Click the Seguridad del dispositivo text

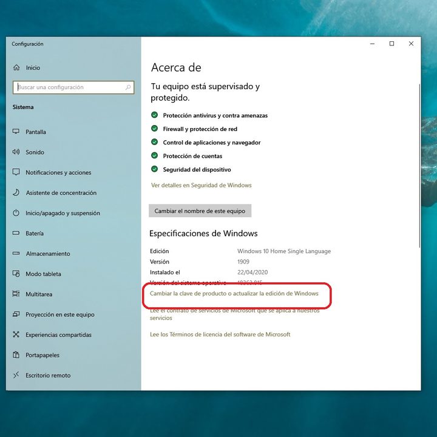tap(197, 169)
